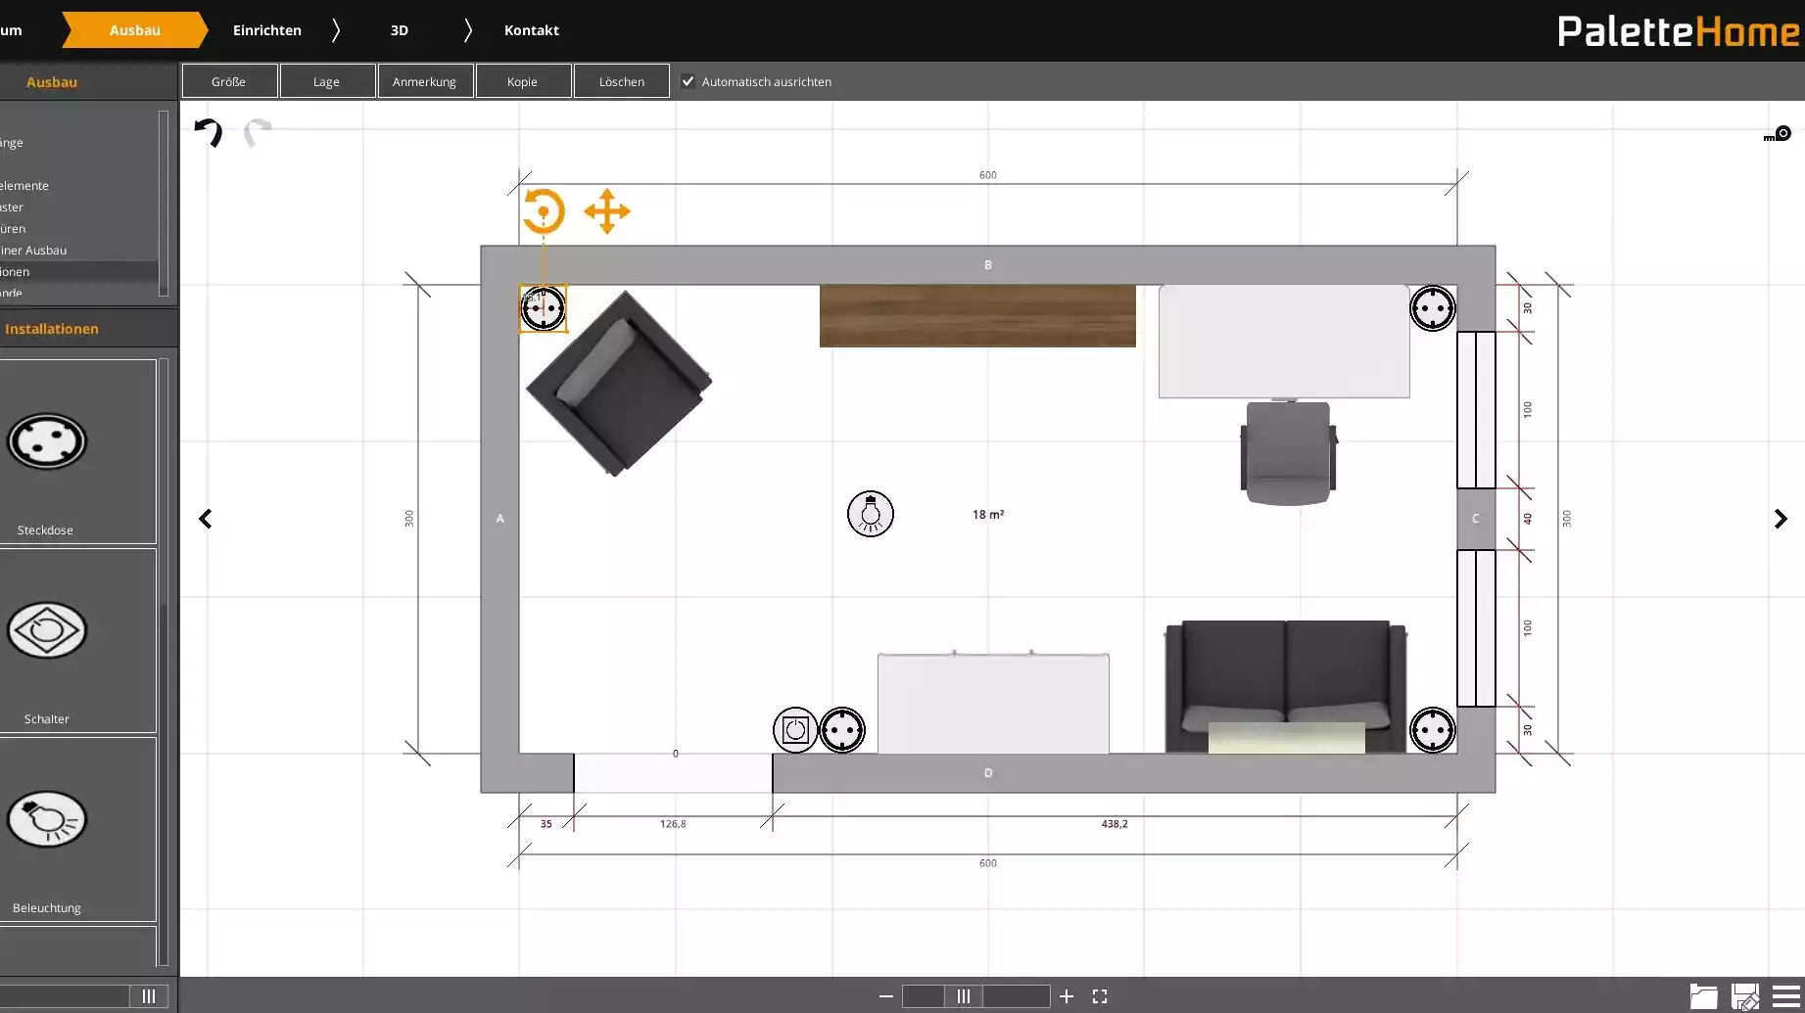Select the ceiling light bulb symbol in room
This screenshot has width=1805, height=1013.
pyautogui.click(x=870, y=514)
